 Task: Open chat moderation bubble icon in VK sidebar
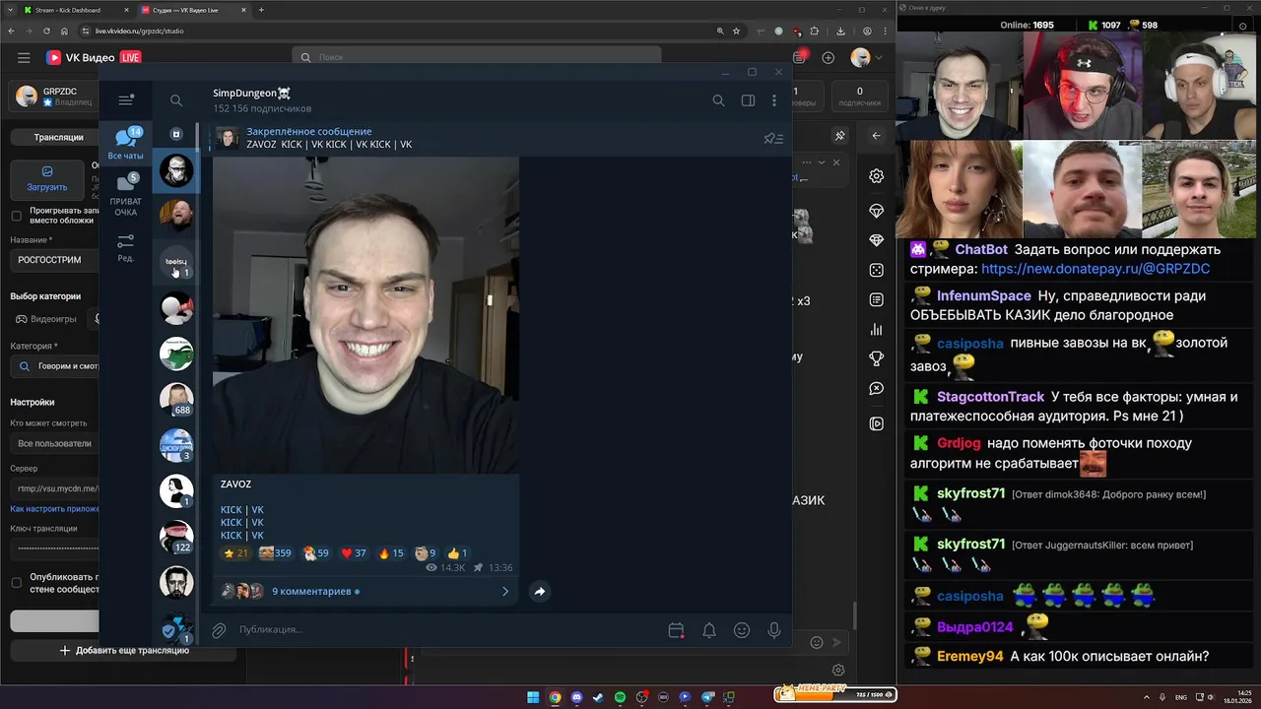pos(876,389)
